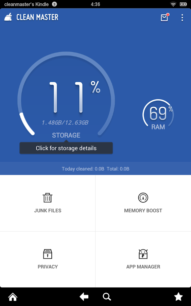Open favorites star in bottom bar
The width and height of the screenshot is (191, 306).
click(x=178, y=296)
